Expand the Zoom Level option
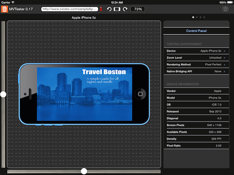The height and width of the screenshot is (175, 234). pos(196,58)
